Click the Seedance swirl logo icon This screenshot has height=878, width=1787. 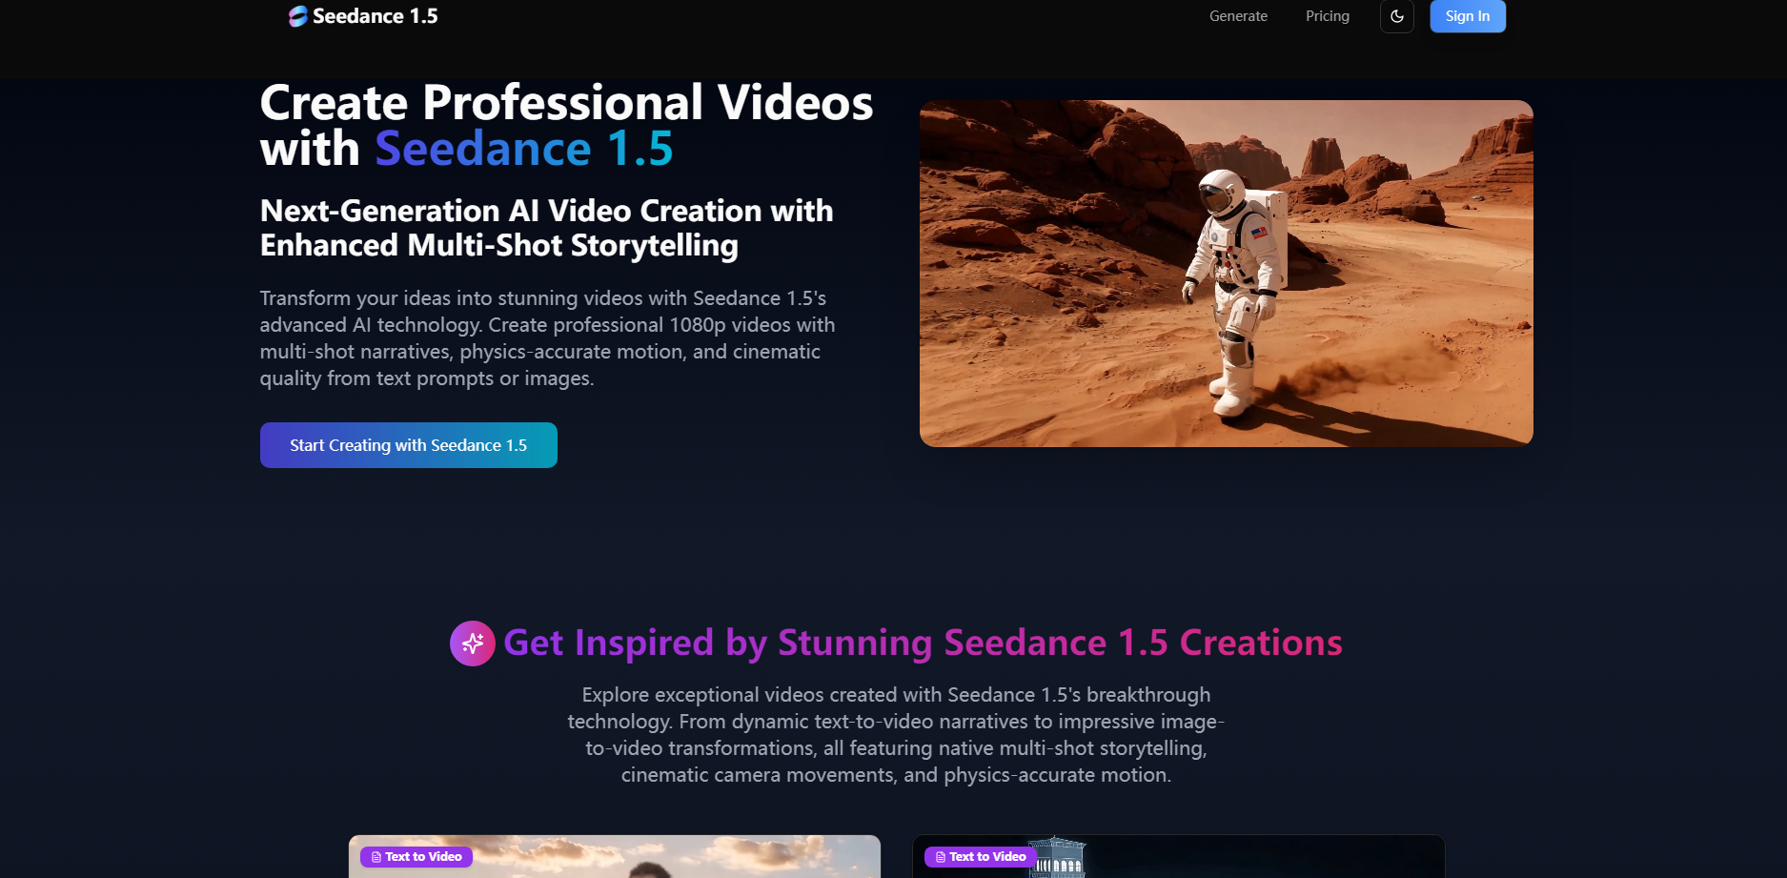click(x=298, y=16)
